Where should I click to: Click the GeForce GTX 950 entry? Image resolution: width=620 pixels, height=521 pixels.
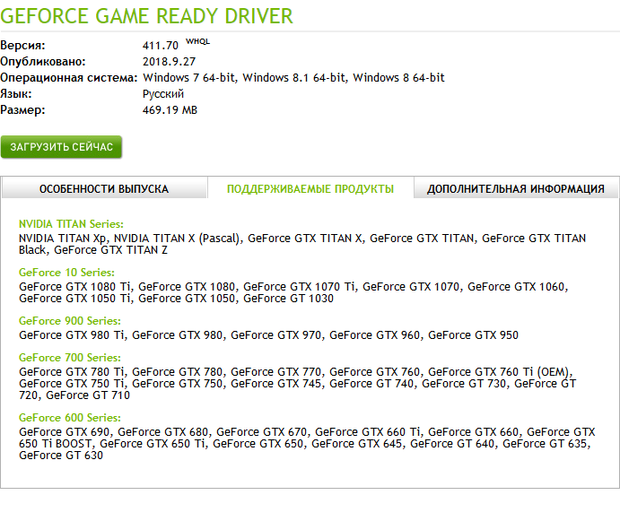[473, 335]
